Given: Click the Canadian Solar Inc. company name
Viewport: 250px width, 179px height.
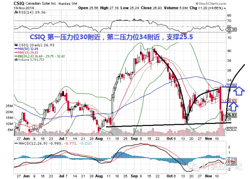Looking at the screenshot, I should (x=41, y=4).
